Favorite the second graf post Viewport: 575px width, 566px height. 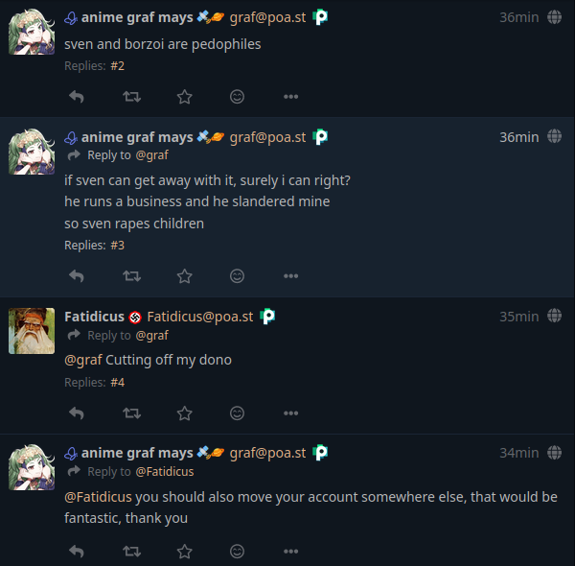185,275
